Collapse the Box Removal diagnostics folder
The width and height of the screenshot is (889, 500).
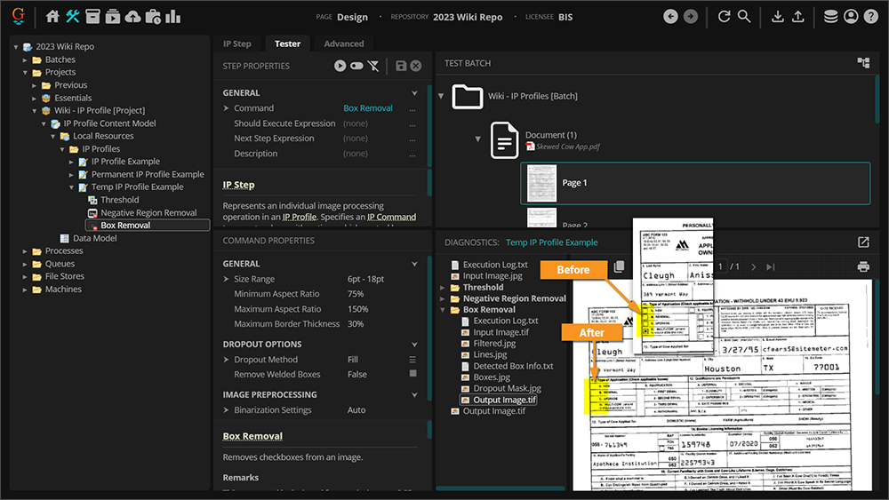(x=442, y=310)
